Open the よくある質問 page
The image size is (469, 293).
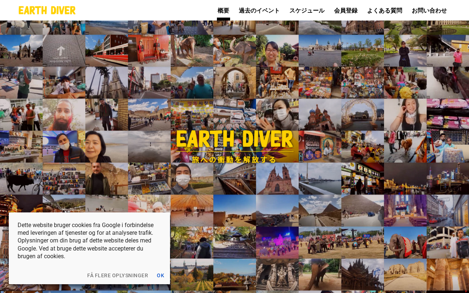click(385, 11)
